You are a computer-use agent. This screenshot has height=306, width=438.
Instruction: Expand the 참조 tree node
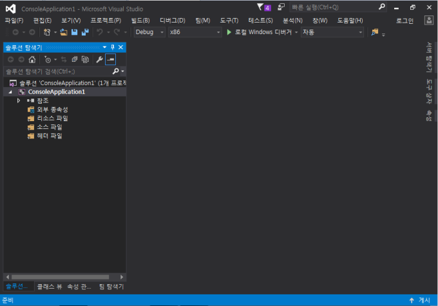(x=19, y=100)
